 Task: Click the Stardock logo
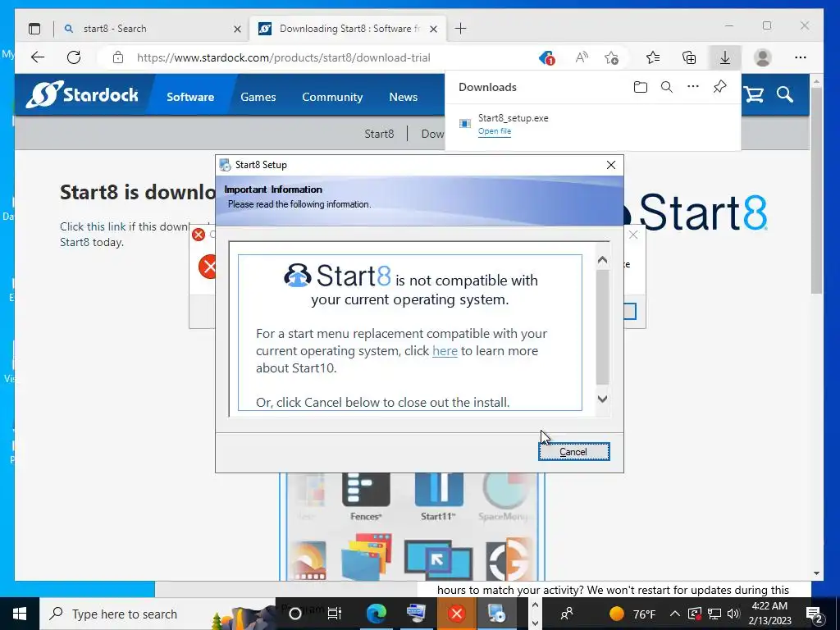[x=82, y=94]
